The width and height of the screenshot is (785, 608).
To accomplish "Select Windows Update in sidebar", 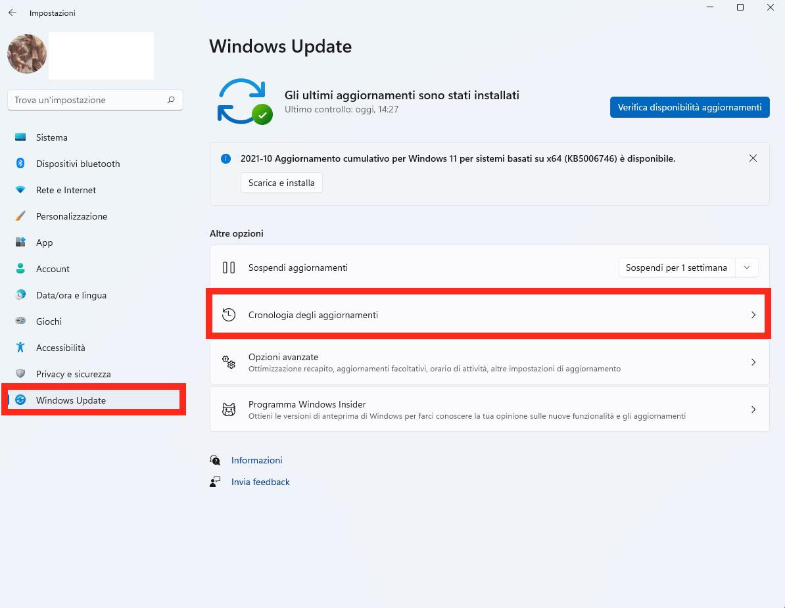I will (94, 400).
